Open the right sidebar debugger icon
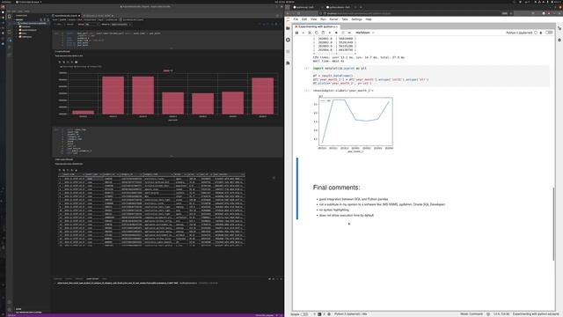This screenshot has width=563, height=317. [559, 40]
